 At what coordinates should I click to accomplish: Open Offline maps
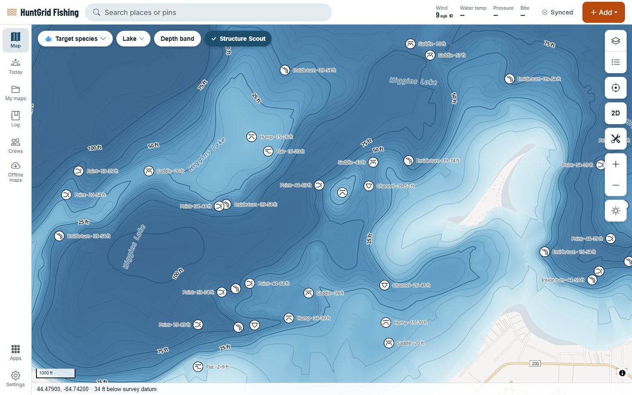[x=15, y=172]
